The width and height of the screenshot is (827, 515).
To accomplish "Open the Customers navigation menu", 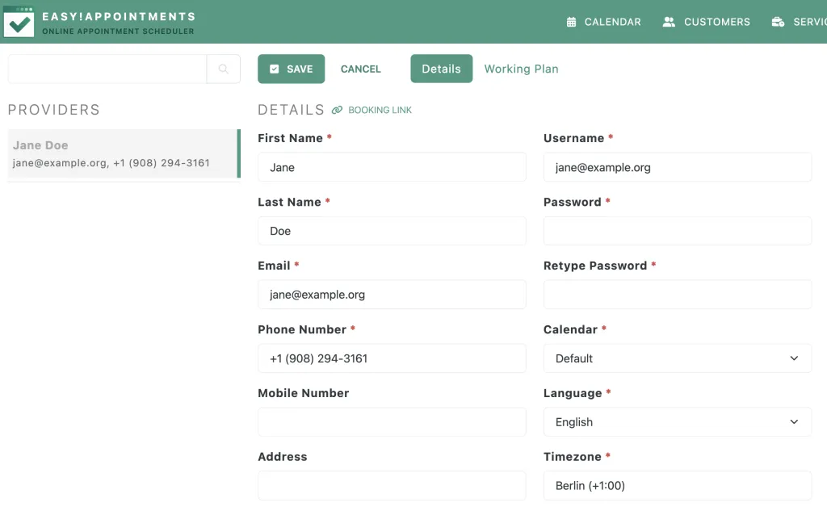I will click(x=707, y=22).
